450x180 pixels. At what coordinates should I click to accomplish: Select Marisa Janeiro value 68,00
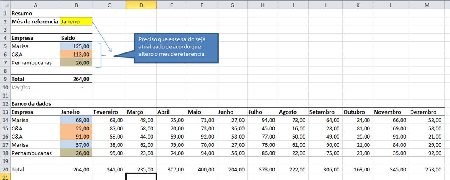pyautogui.click(x=76, y=120)
